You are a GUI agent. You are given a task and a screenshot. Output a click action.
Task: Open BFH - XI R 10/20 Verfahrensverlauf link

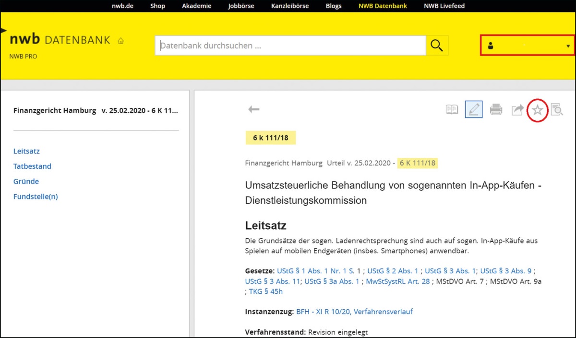click(354, 312)
